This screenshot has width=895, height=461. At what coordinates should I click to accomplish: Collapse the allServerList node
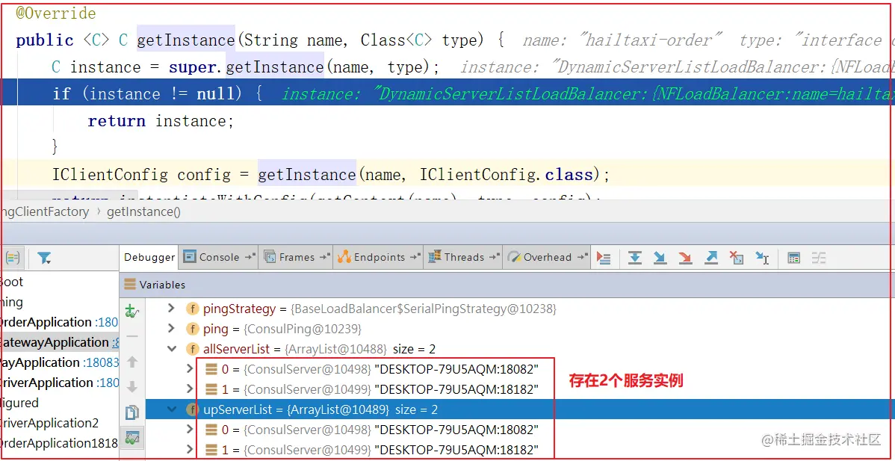(x=170, y=349)
